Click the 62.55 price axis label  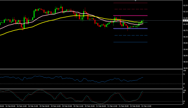185,5
